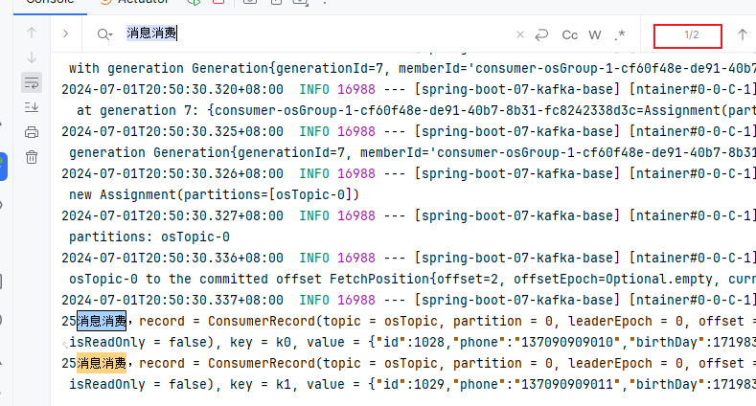
Task: Toggle whole words W option
Action: [x=595, y=35]
